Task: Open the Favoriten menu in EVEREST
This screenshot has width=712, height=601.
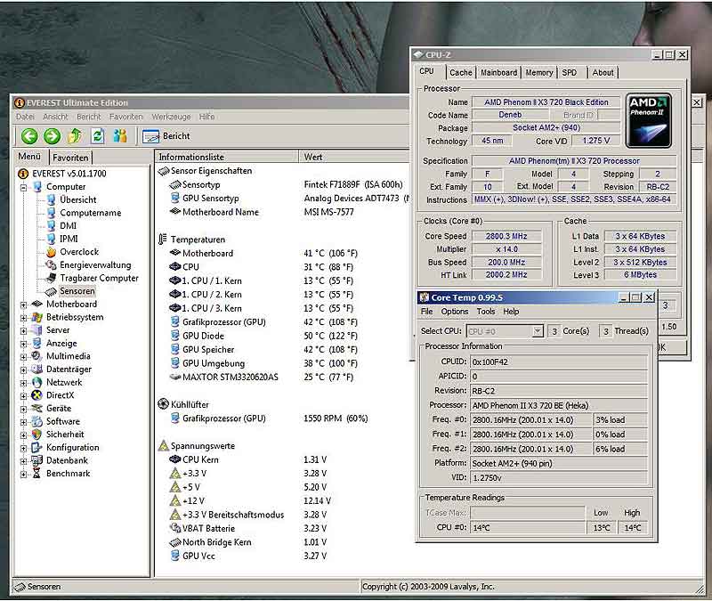Action: click(x=125, y=117)
